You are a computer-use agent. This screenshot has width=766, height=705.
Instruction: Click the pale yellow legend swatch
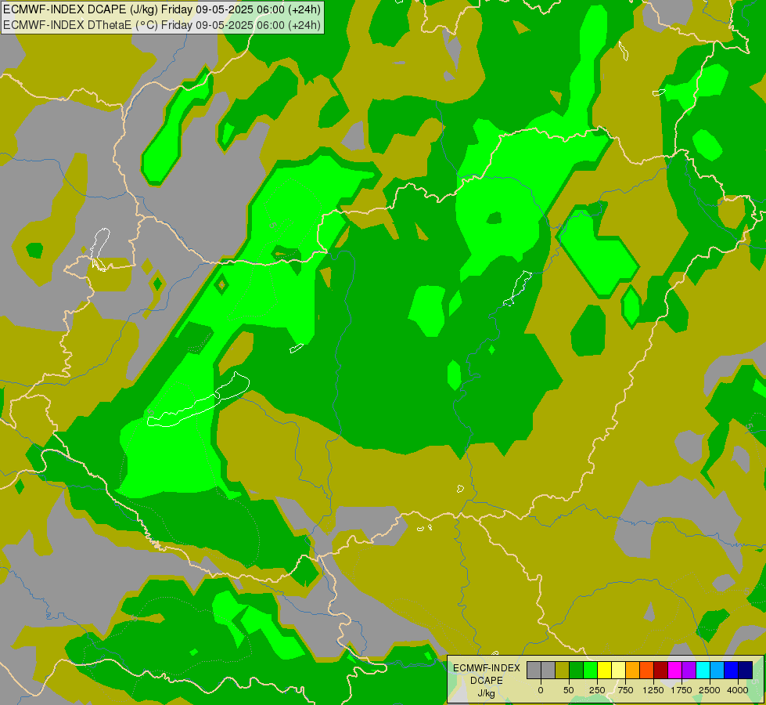[618, 670]
